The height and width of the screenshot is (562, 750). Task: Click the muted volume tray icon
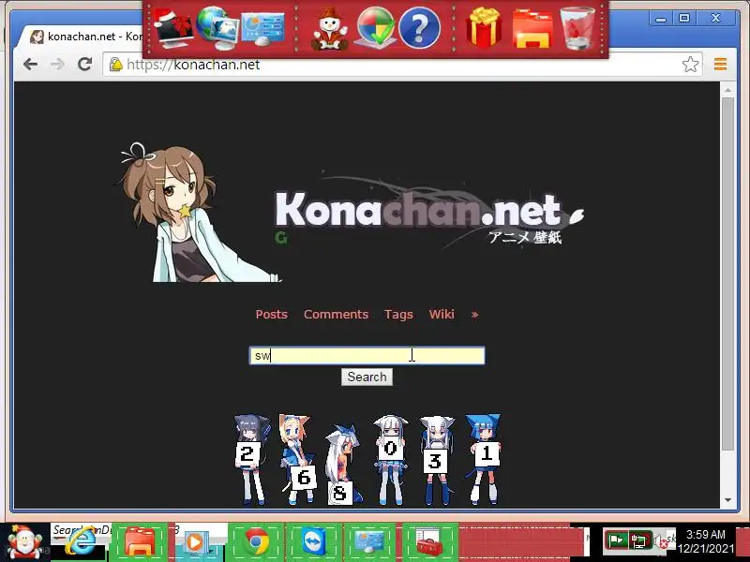(x=661, y=541)
